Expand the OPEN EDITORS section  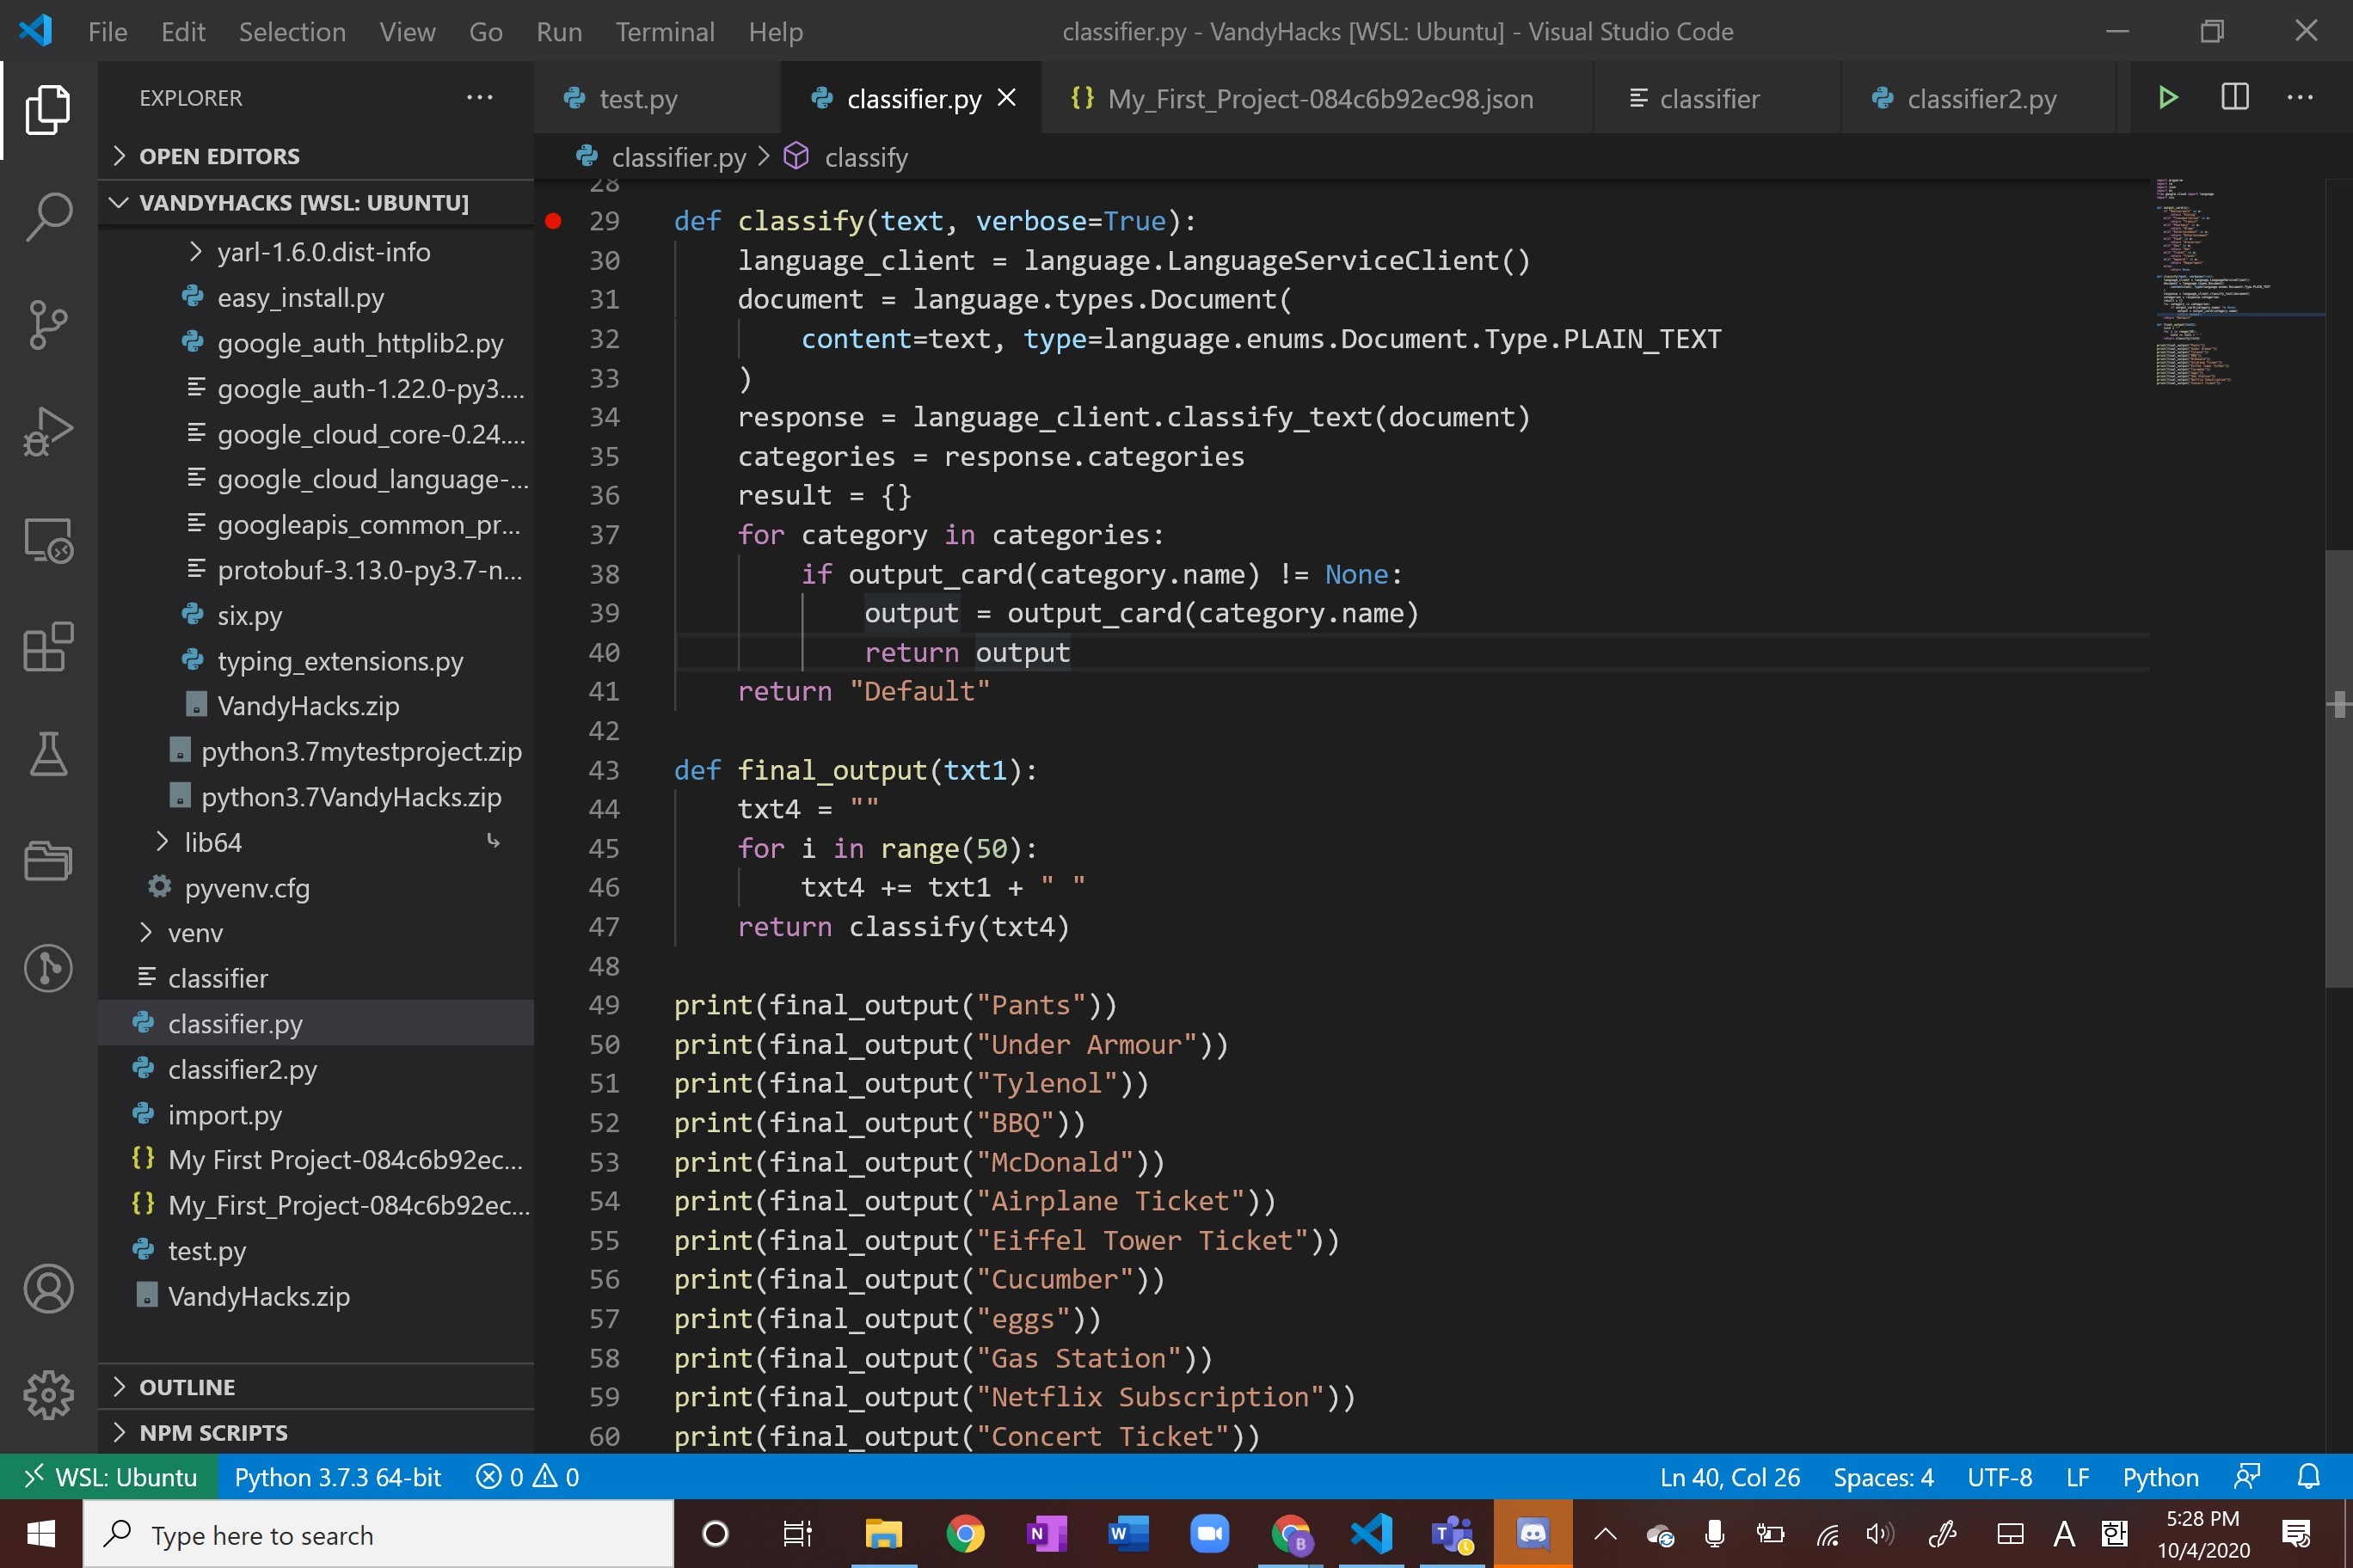pyautogui.click(x=219, y=156)
